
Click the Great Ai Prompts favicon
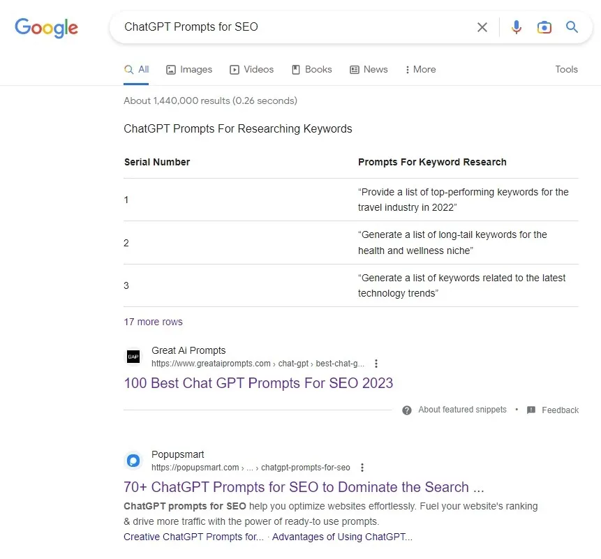click(x=133, y=357)
